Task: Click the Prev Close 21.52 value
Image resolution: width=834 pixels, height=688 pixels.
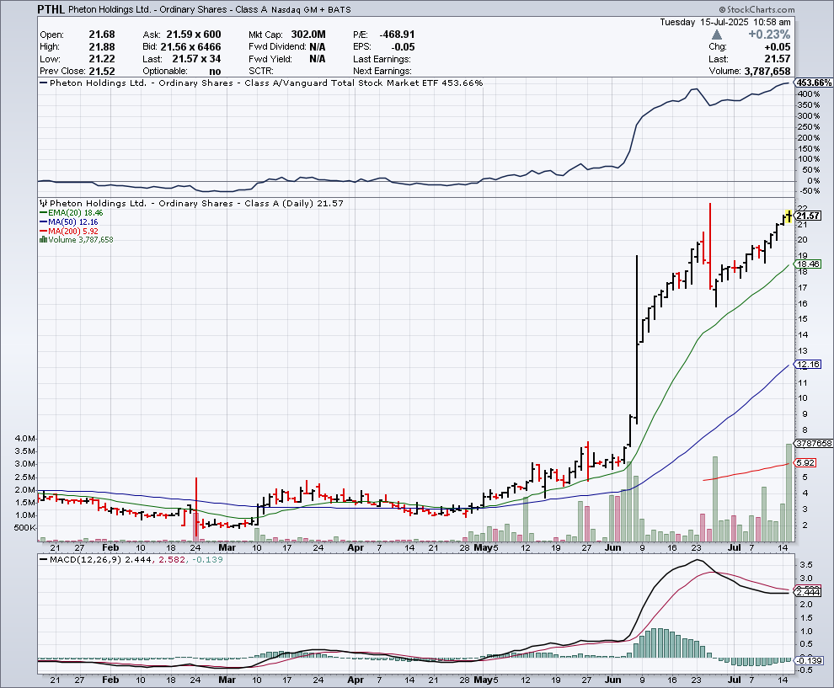Action: tap(102, 71)
